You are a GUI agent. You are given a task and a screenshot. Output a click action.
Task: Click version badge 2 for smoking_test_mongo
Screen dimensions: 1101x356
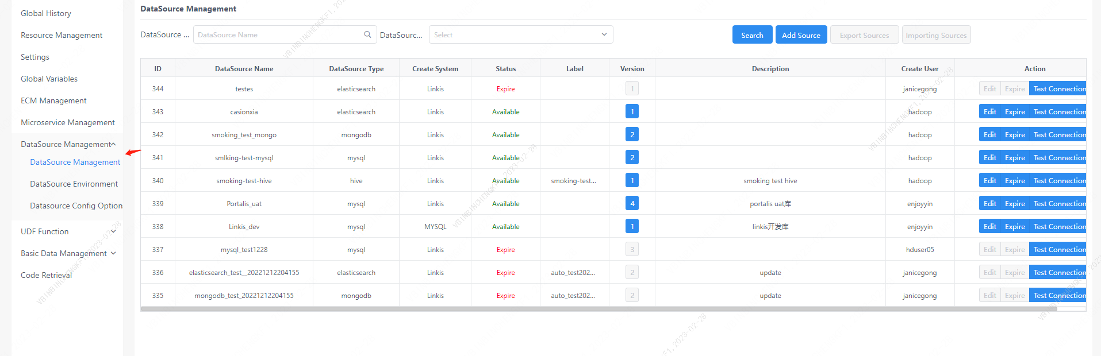coord(632,134)
